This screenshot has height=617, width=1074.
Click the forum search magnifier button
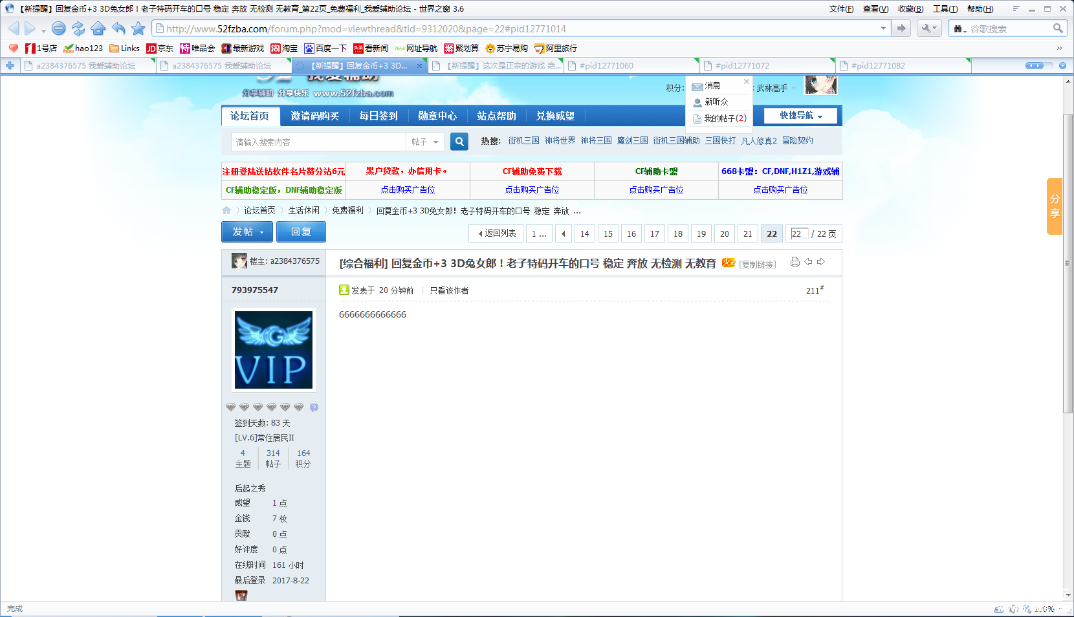point(459,142)
